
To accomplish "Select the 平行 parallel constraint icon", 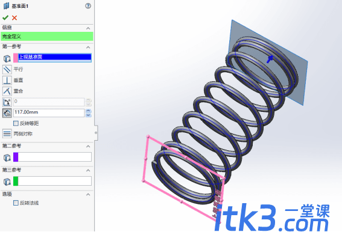I will pyautogui.click(x=7, y=69).
